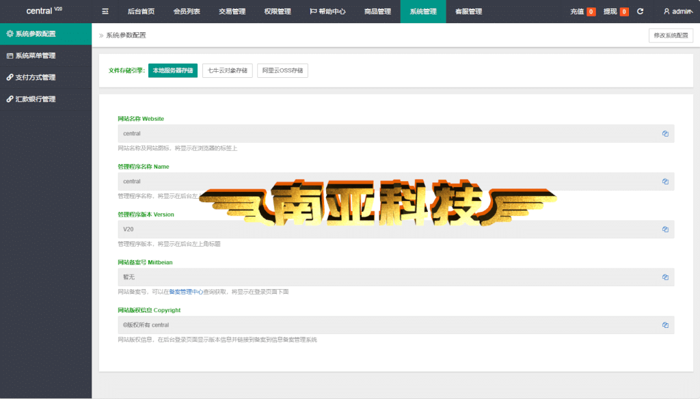
Task: Open 支付方式管理 in the sidebar
Action: (x=46, y=77)
